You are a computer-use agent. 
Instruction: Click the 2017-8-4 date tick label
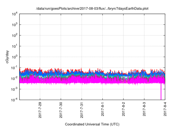pyautogui.click(x=165, y=109)
